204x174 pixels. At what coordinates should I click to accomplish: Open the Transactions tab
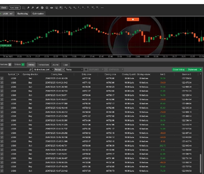point(43,64)
